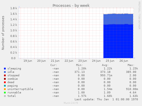Click the sleeping avg value 1.22k
The image size is (142, 106).
108,69
